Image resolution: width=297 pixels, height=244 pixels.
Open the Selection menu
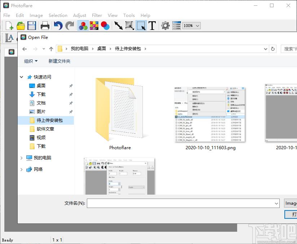(58, 15)
